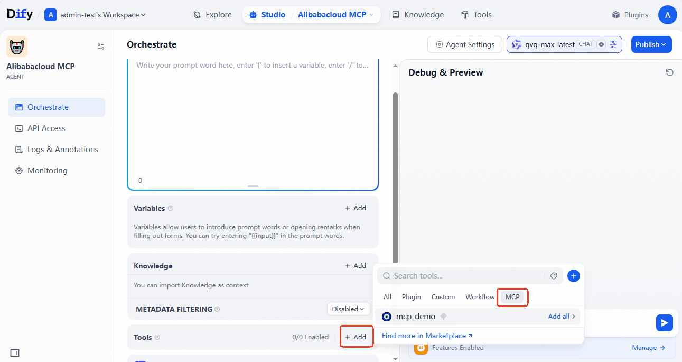The width and height of the screenshot is (682, 362).
Task: Go to the Explore page
Action: coord(212,15)
